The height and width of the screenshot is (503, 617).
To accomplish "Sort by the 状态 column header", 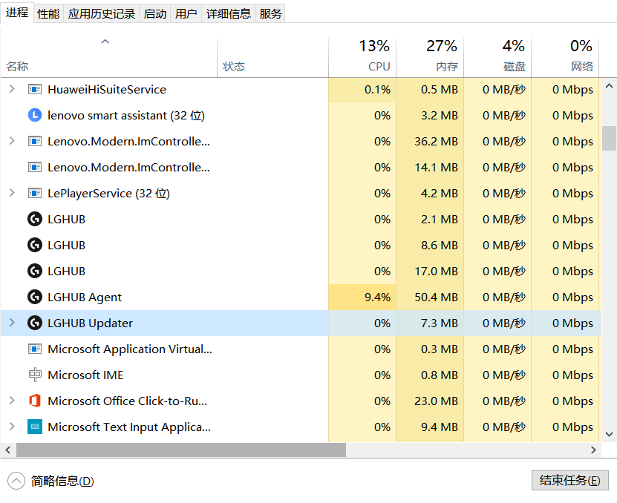I will [272, 57].
